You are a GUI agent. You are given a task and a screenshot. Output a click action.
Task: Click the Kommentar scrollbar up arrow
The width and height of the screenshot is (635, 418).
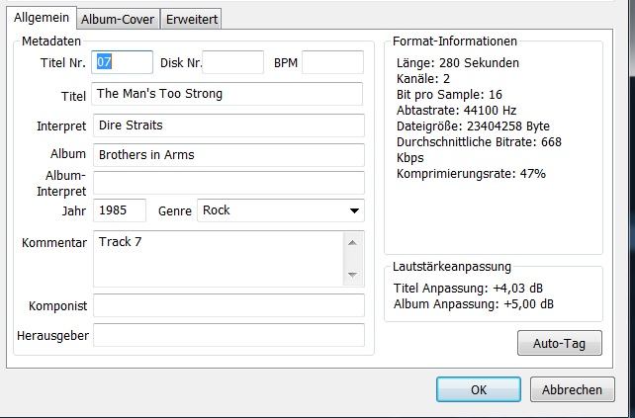point(352,243)
